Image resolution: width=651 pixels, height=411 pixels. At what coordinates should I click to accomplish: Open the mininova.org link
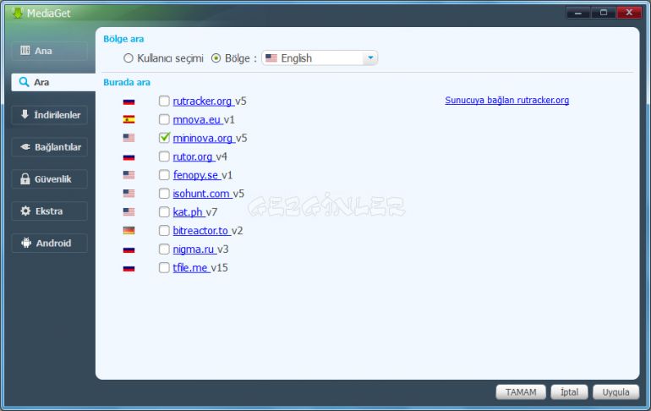click(203, 138)
